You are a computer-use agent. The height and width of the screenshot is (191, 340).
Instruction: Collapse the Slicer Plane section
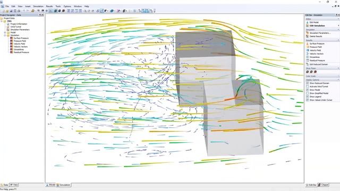tap(338, 68)
